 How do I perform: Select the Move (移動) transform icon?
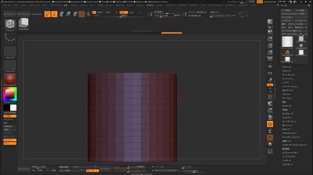pyautogui.click(x=61, y=14)
